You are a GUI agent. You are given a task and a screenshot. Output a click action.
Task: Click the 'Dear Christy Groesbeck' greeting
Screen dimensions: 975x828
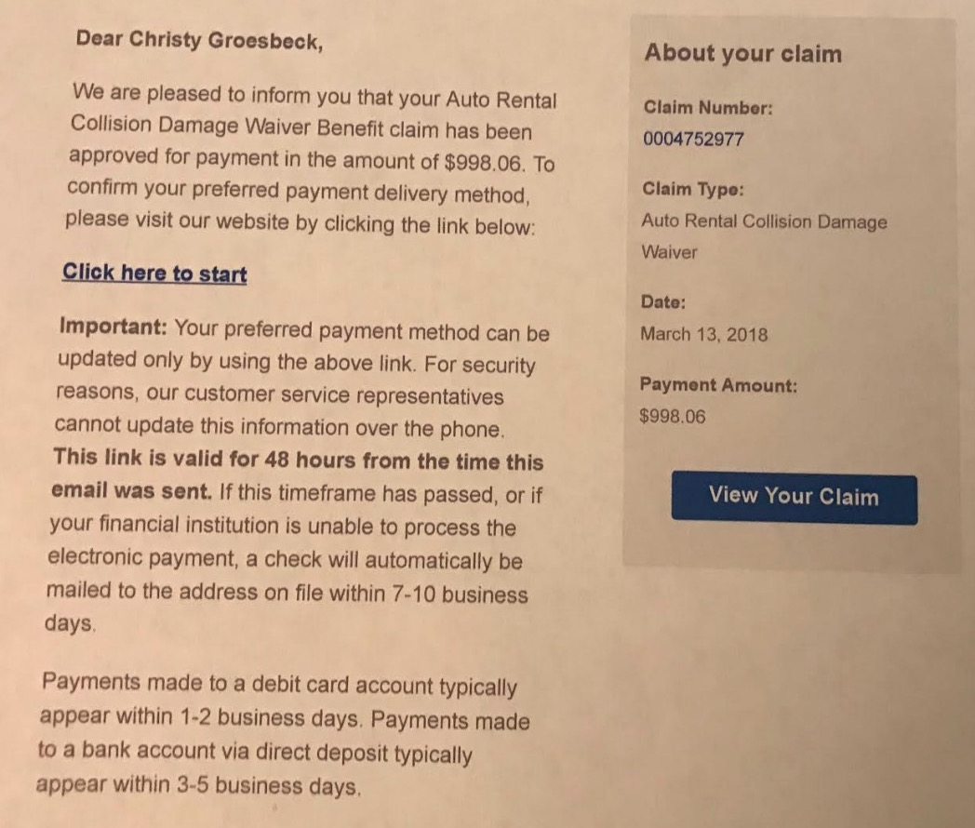tap(199, 40)
